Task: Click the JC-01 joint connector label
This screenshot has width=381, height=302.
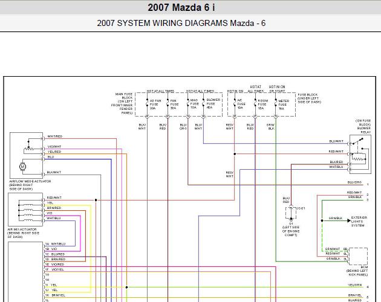Action: tap(301, 208)
